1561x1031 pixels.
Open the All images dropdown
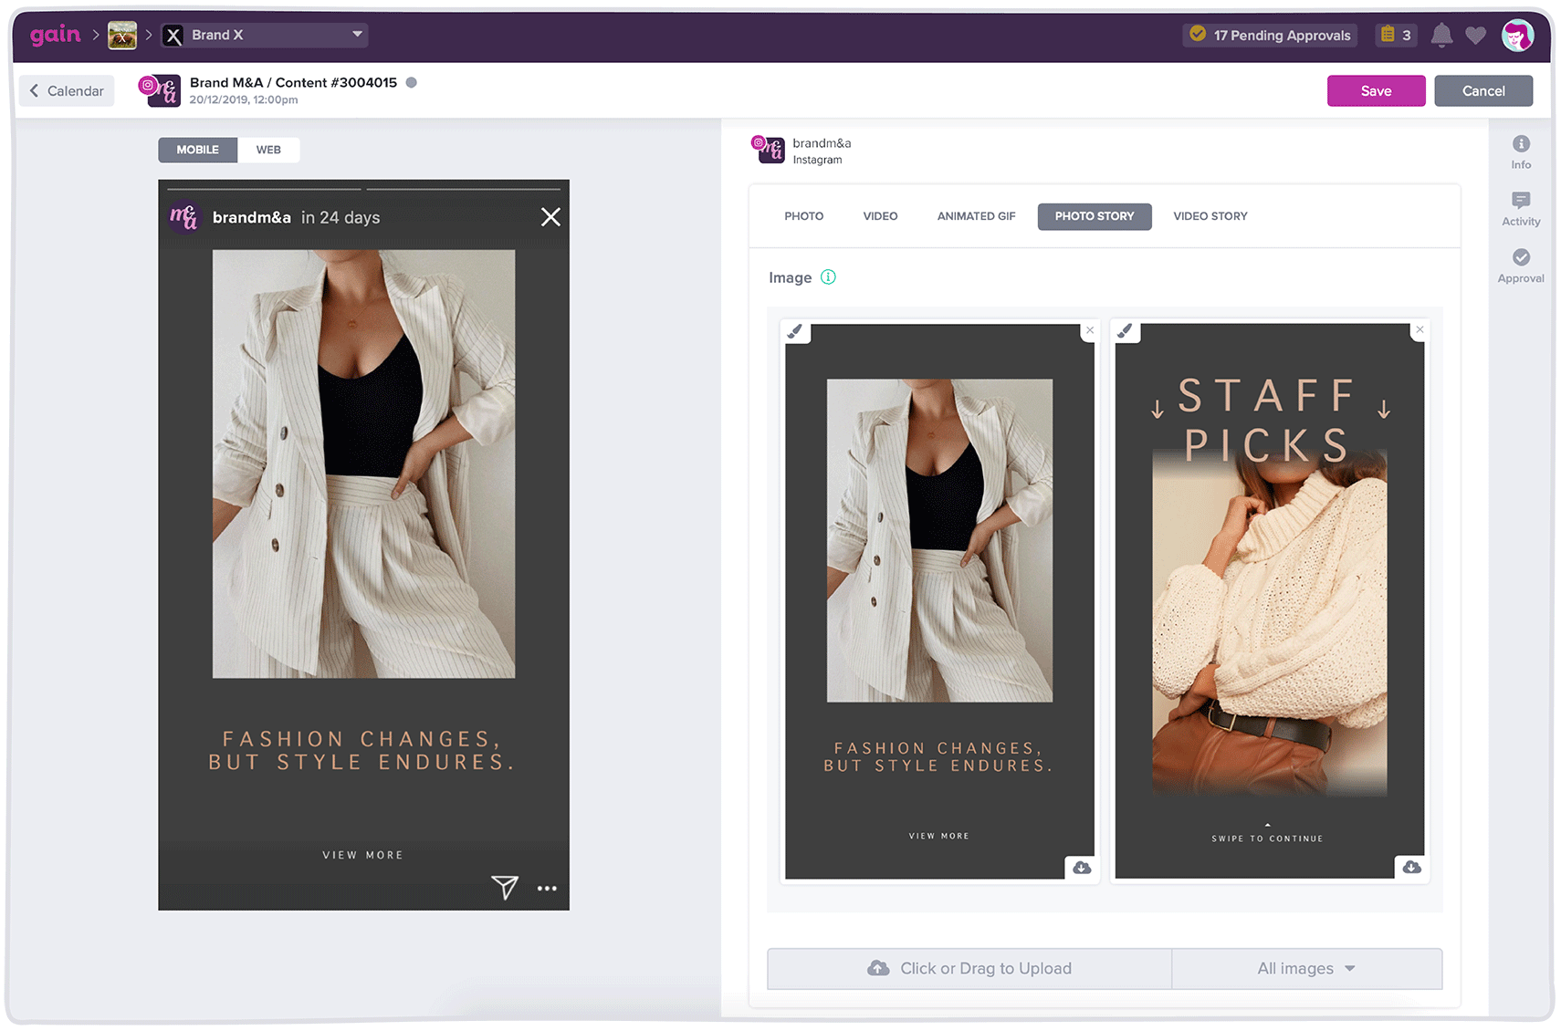[1306, 969]
